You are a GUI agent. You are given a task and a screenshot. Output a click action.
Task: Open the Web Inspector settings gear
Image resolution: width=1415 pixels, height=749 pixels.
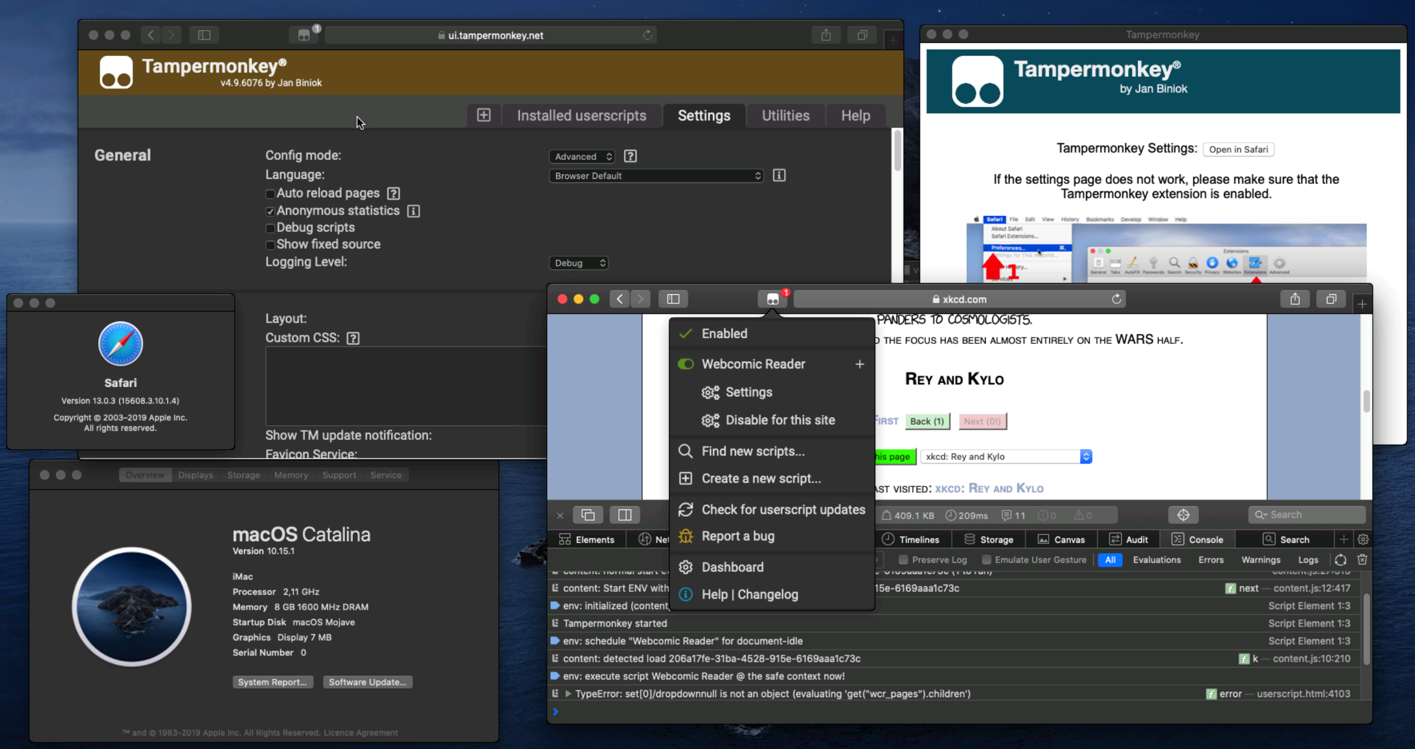tap(1363, 539)
